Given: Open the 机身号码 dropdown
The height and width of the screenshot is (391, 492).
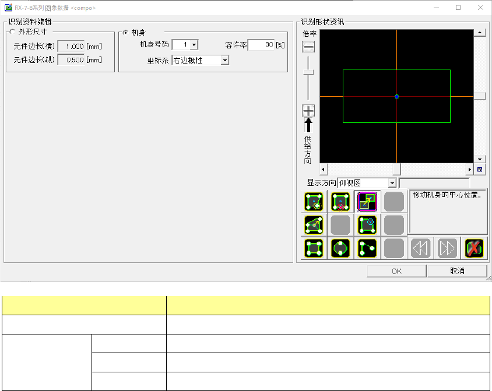Looking at the screenshot, I should (x=194, y=44).
